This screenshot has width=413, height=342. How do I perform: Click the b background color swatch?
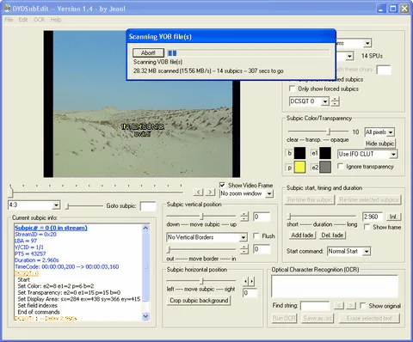299,153
